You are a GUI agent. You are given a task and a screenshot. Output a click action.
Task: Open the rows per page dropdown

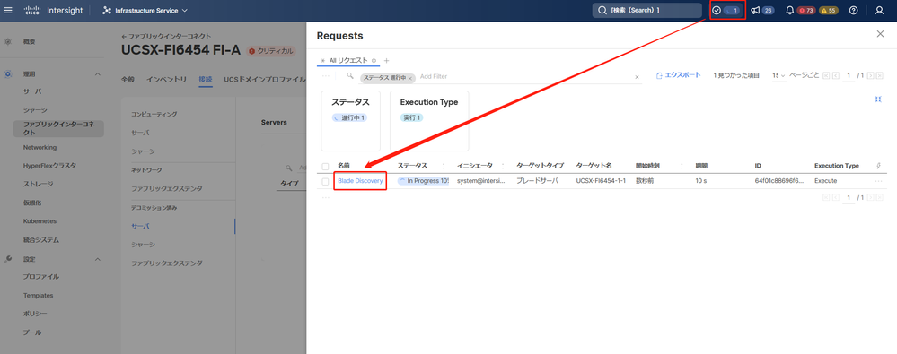[x=779, y=76]
